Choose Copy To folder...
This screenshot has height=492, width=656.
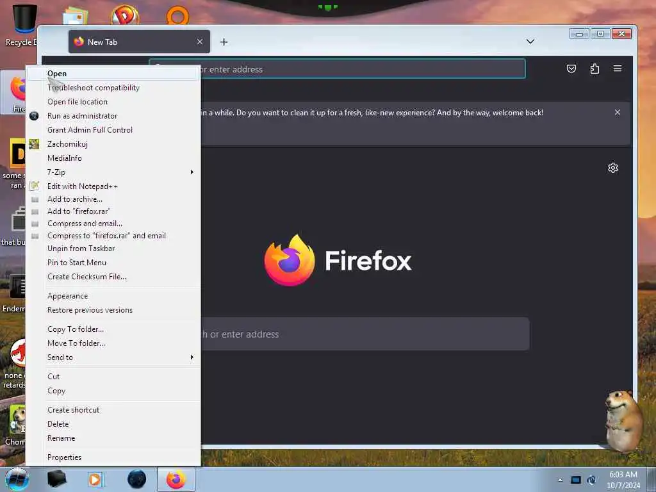(113, 329)
